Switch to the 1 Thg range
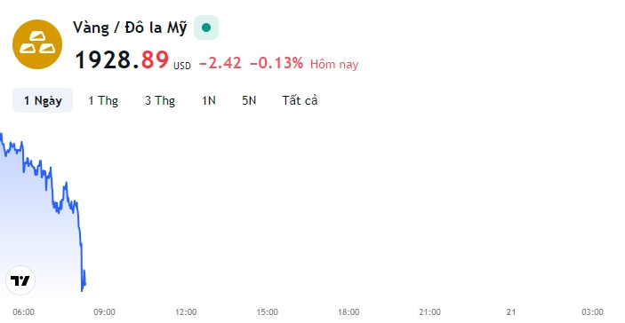Screen dimensions: 625x323 pyautogui.click(x=103, y=100)
